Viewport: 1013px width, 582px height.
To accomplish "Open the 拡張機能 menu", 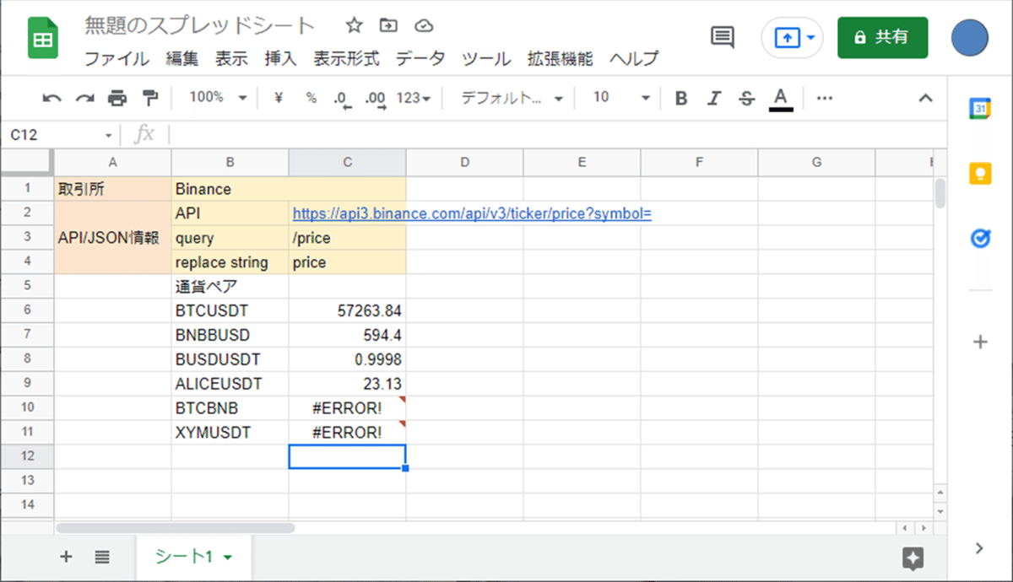I will click(560, 59).
